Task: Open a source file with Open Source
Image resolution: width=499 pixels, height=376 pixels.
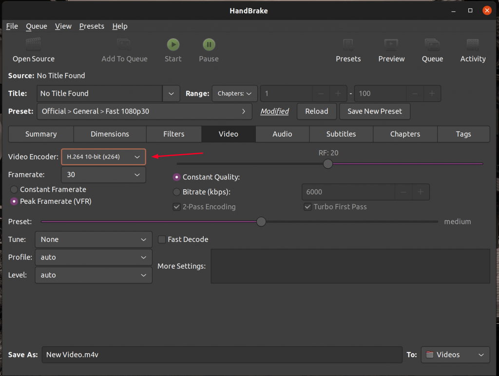Action: coord(33,49)
